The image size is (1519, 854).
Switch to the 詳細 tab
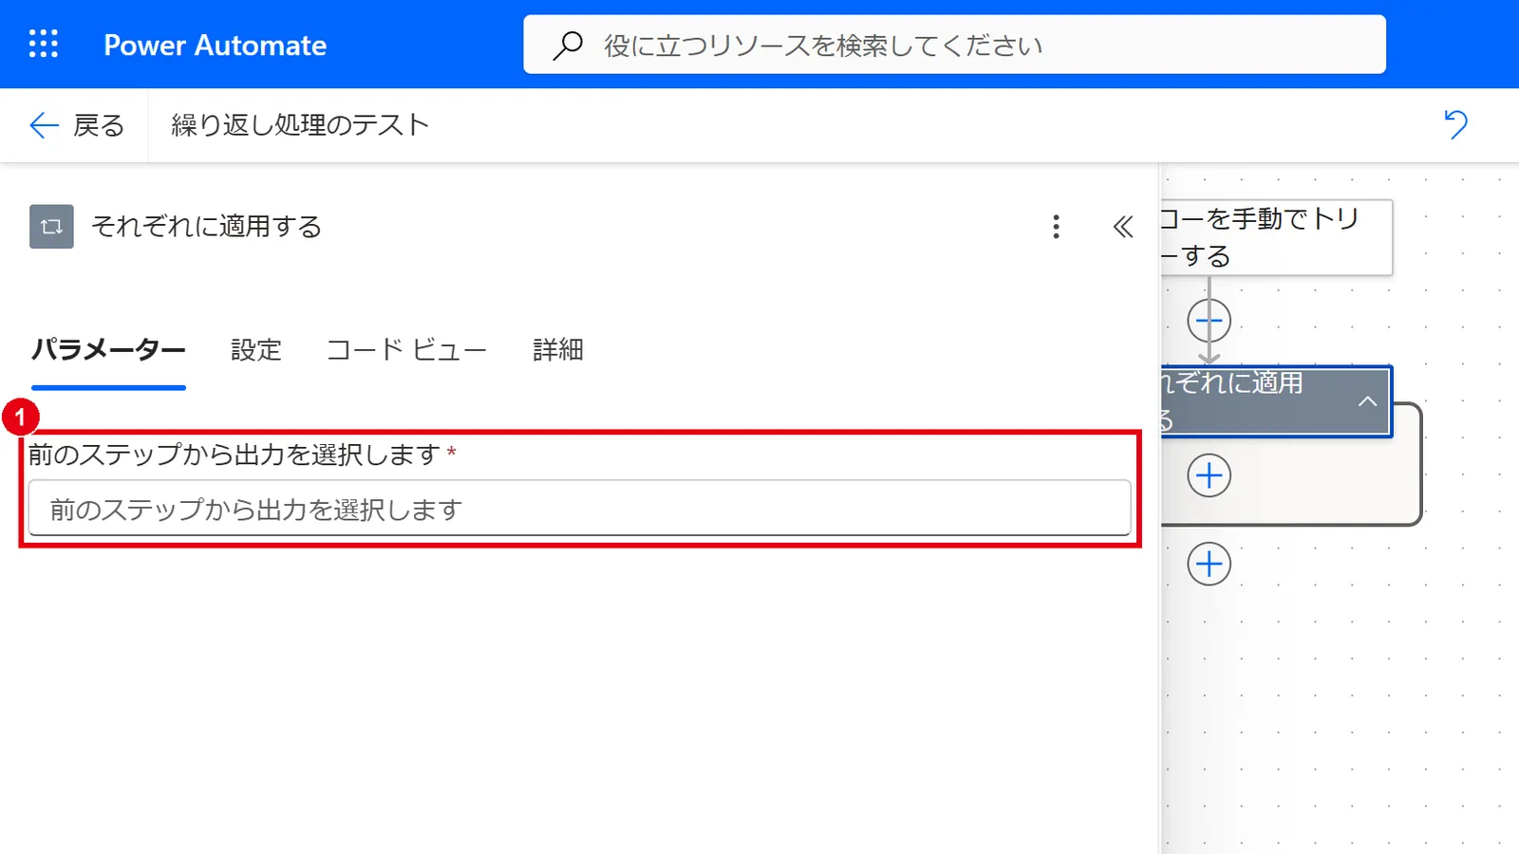[558, 350]
